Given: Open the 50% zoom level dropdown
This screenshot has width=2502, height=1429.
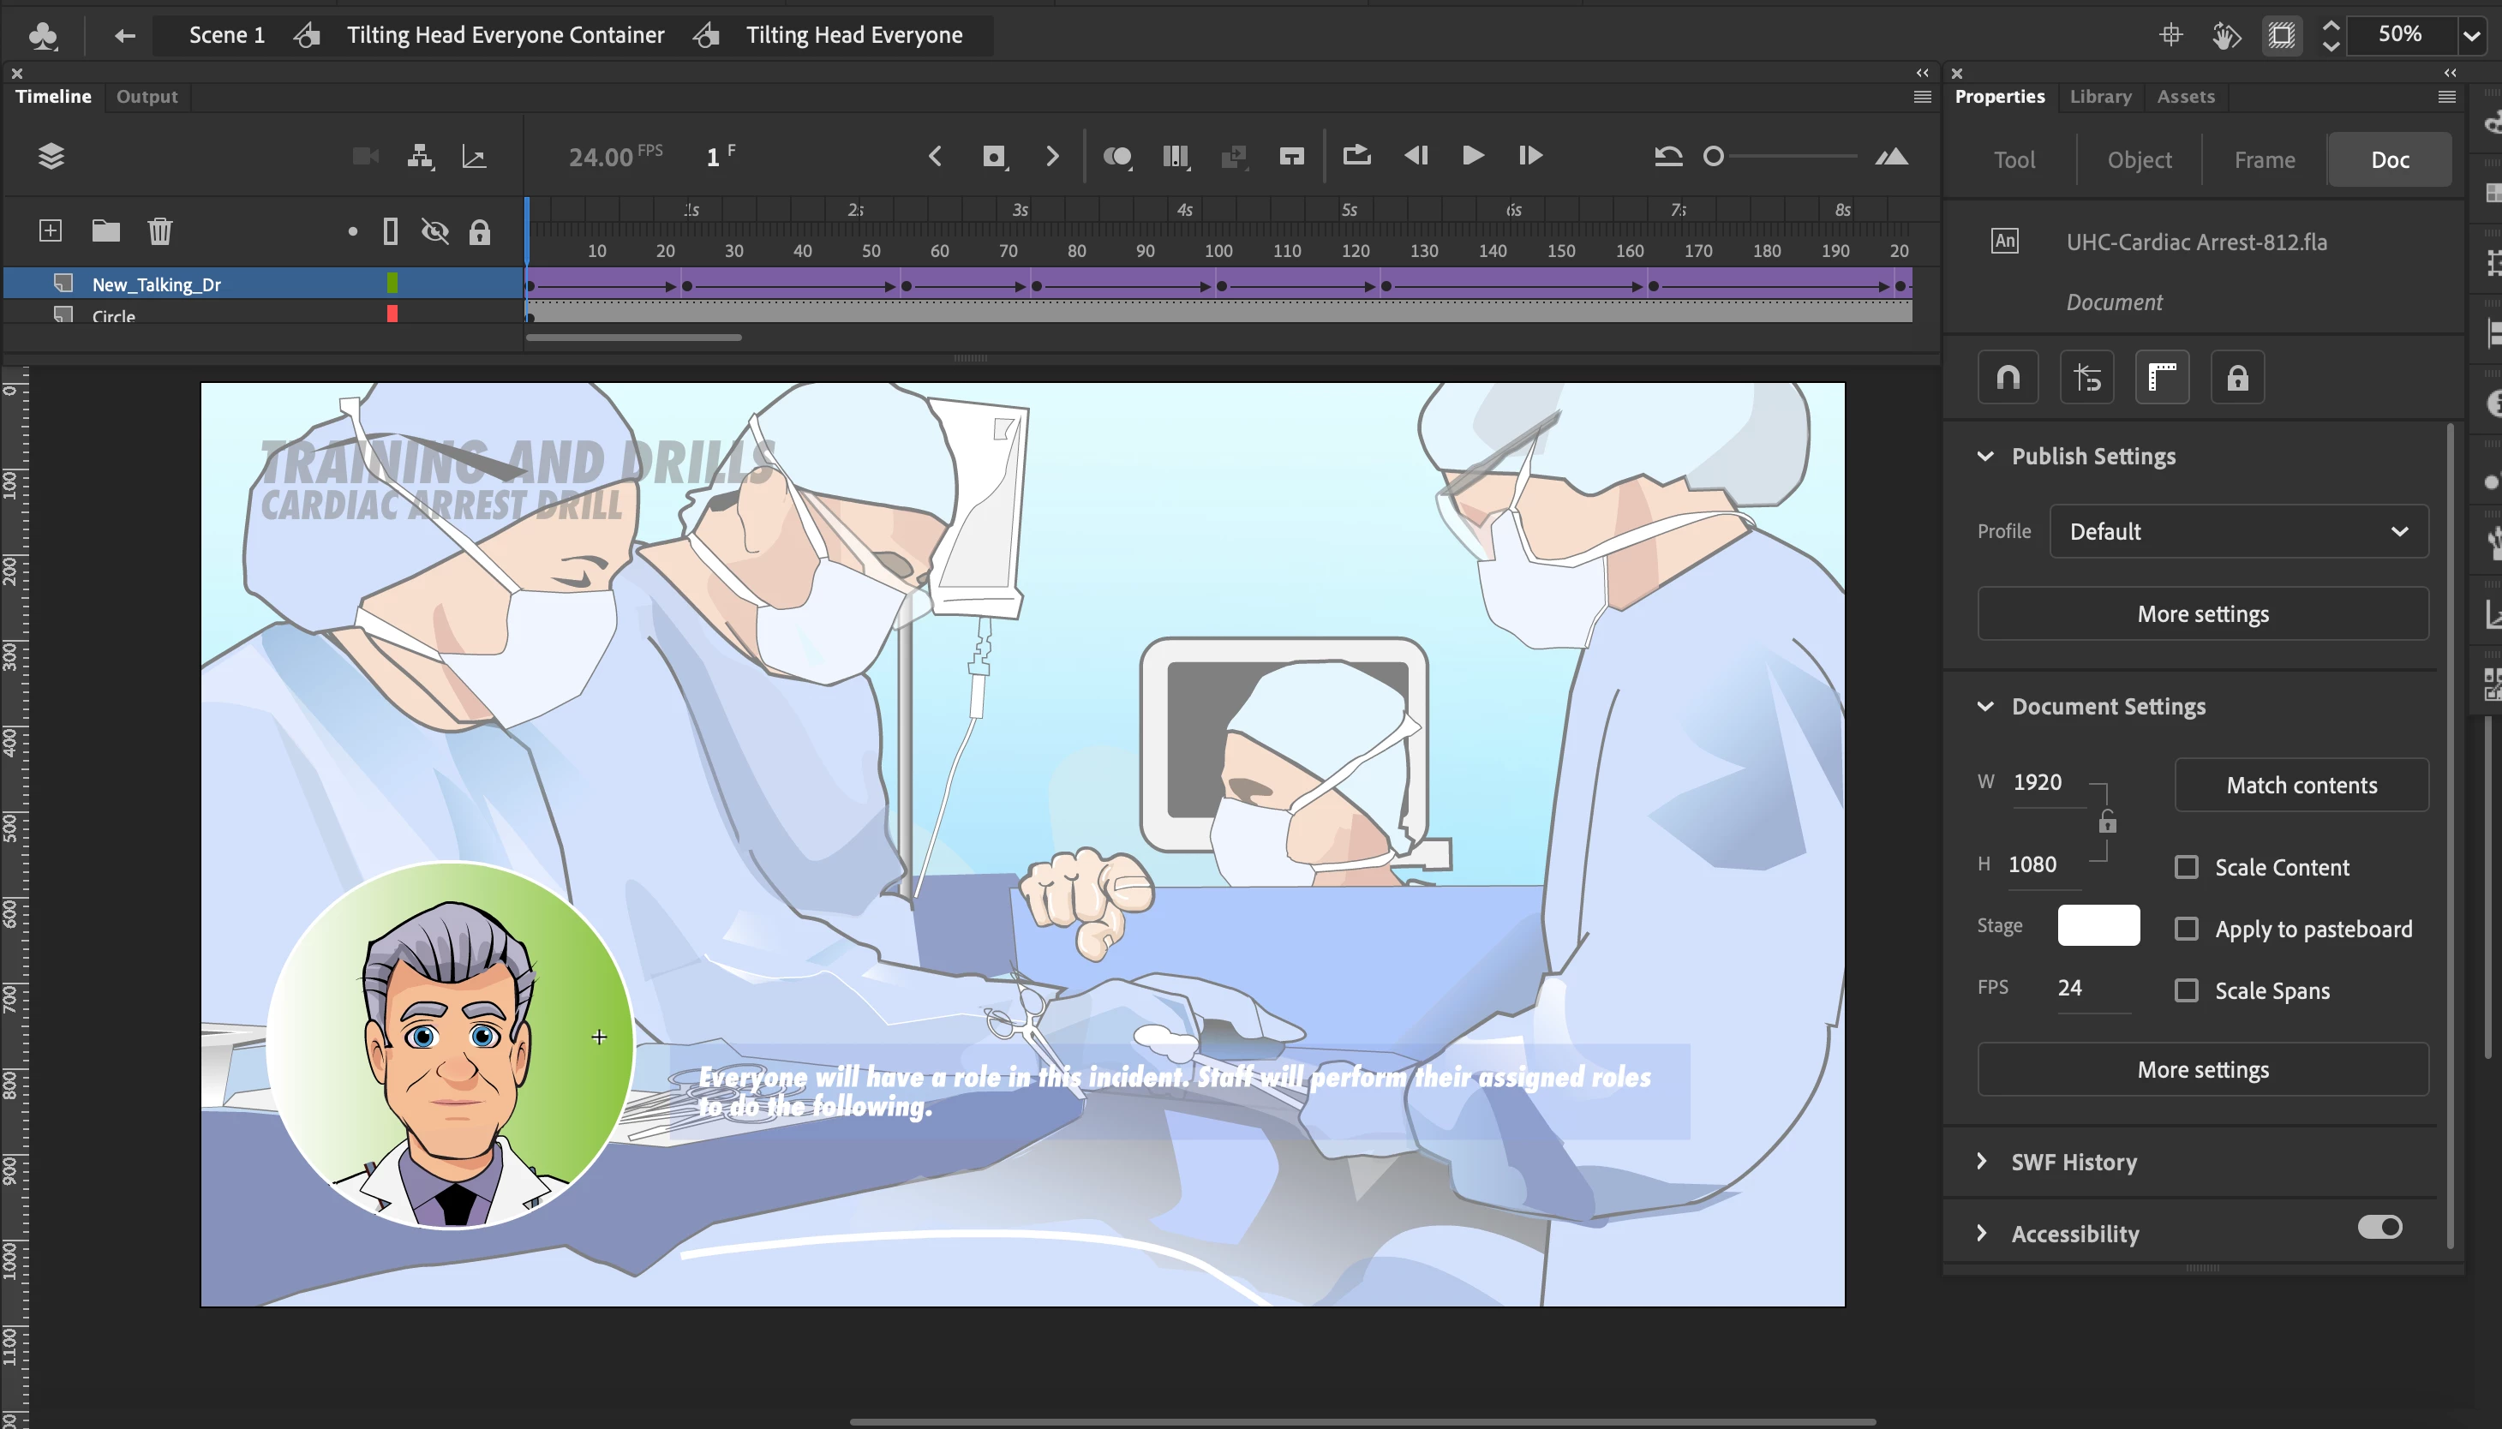Looking at the screenshot, I should click(2471, 35).
